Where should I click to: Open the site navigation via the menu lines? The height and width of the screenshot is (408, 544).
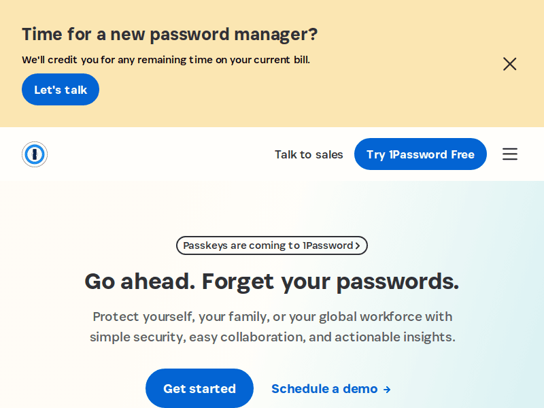pyautogui.click(x=510, y=154)
